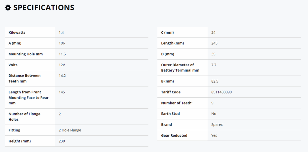Select the Kilowatts value 1.4
The height and width of the screenshot is (152, 308).
[61, 33]
